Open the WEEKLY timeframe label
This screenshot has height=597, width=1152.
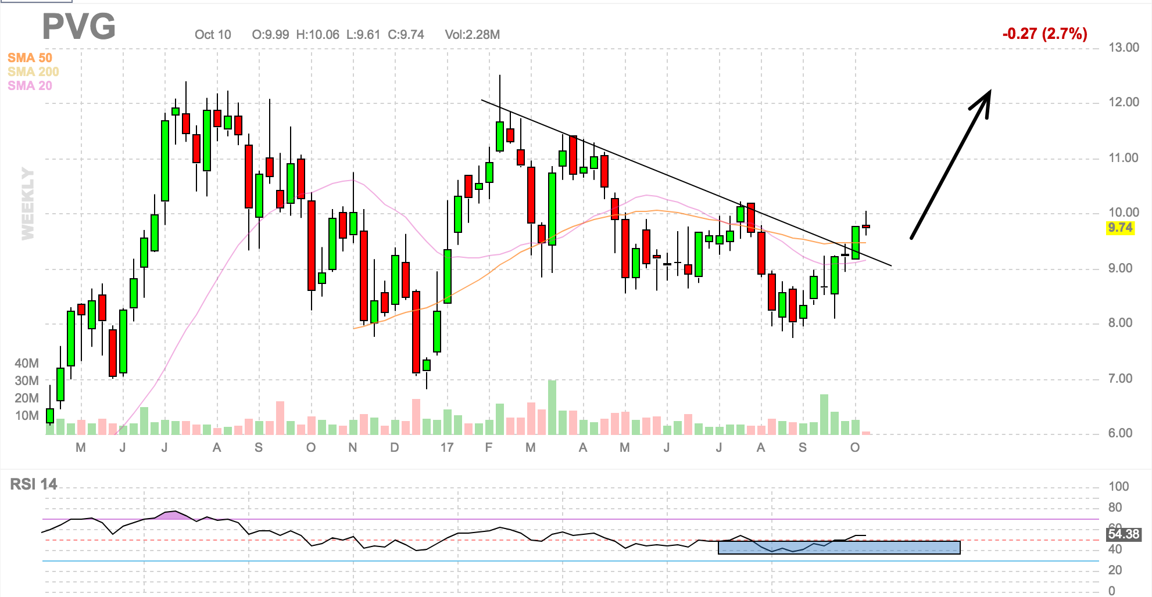[x=27, y=204]
